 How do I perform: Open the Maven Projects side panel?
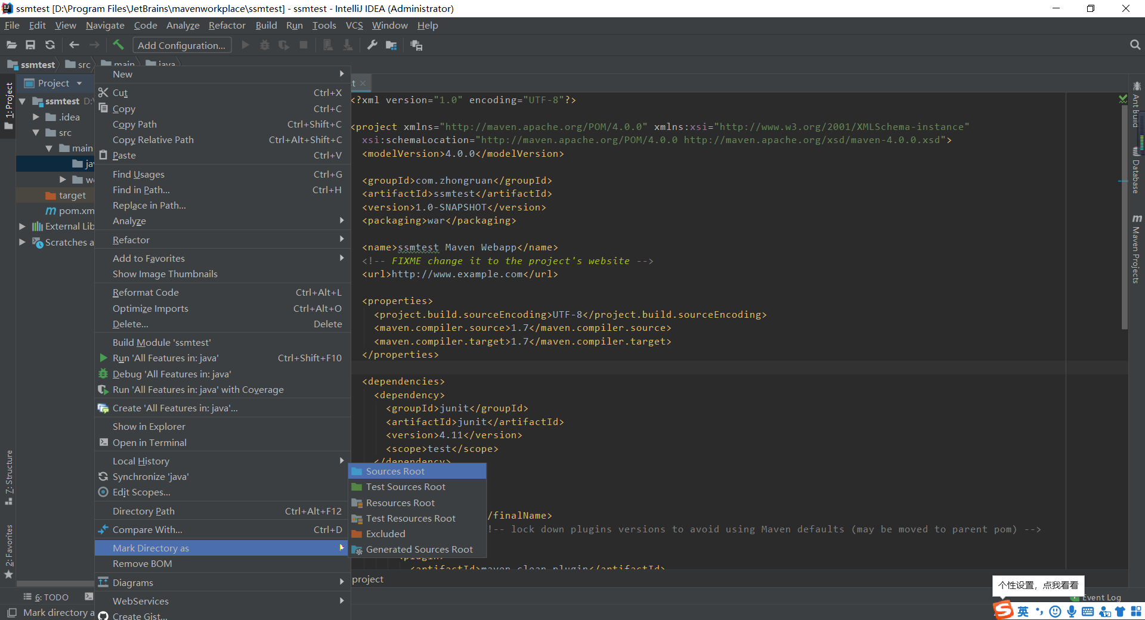1137,249
